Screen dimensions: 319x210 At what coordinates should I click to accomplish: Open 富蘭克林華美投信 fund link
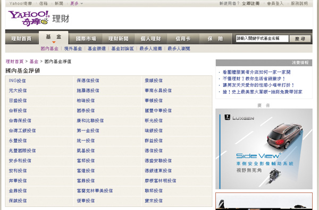[95, 191]
